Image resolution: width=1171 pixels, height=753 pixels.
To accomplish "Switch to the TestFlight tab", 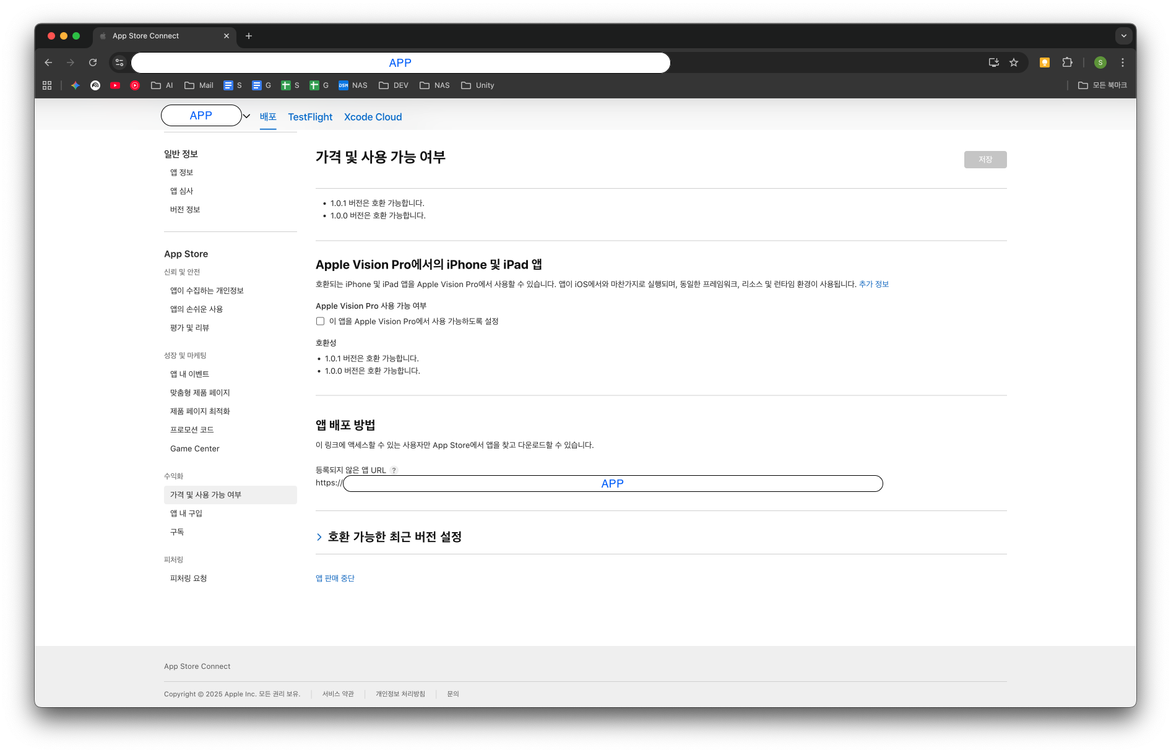I will pyautogui.click(x=310, y=117).
